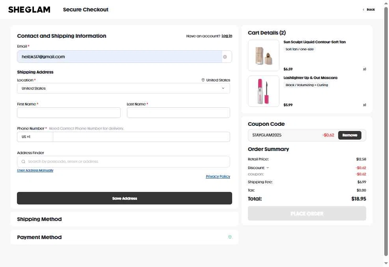This screenshot has height=267, width=389.
Task: Click the $5.99 mascara price
Action: pos(288,105)
